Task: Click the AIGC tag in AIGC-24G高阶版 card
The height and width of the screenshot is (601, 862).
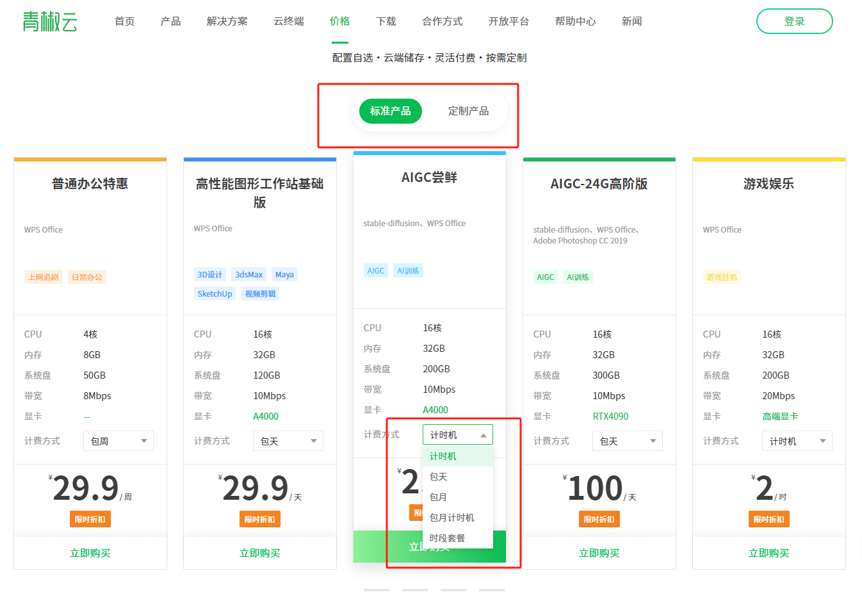Action: pyautogui.click(x=546, y=277)
